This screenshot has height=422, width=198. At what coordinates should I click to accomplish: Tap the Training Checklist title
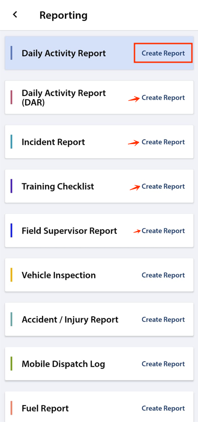pyautogui.click(x=58, y=187)
